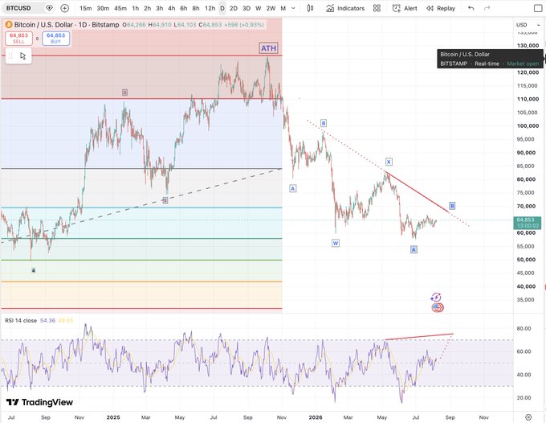This screenshot has height=423, width=546.
Task: Click the red line on RSI pane
Action: (x=419, y=336)
